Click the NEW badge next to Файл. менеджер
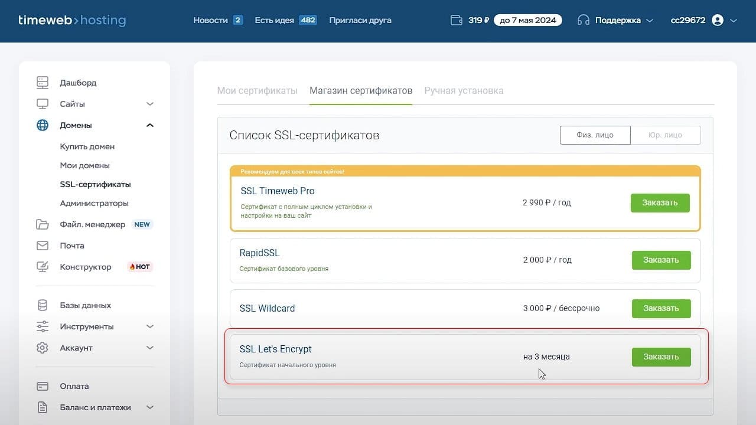The height and width of the screenshot is (425, 756). point(142,224)
